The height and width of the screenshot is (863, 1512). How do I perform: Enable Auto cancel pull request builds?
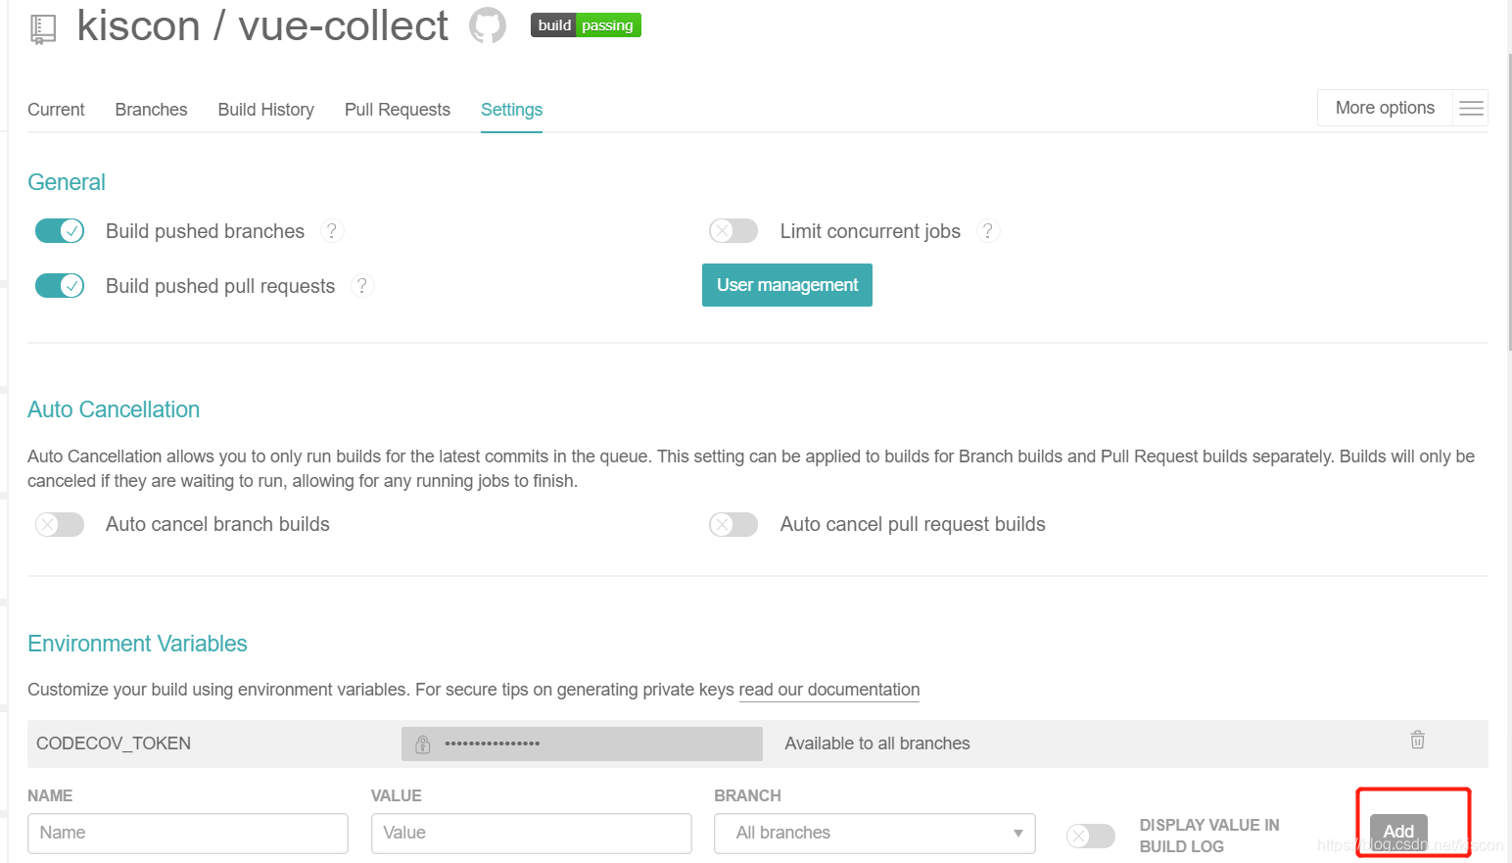(733, 524)
